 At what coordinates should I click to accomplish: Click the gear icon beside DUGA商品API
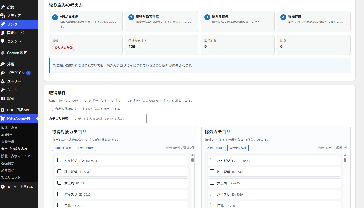pyautogui.click(x=3, y=110)
